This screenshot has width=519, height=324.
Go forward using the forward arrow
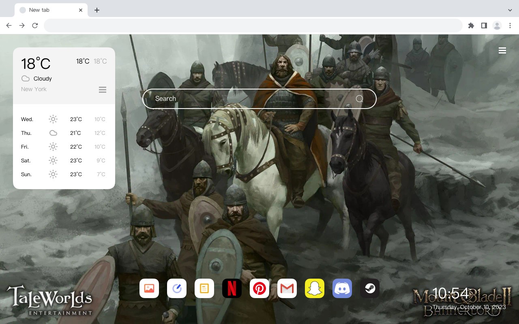point(22,26)
